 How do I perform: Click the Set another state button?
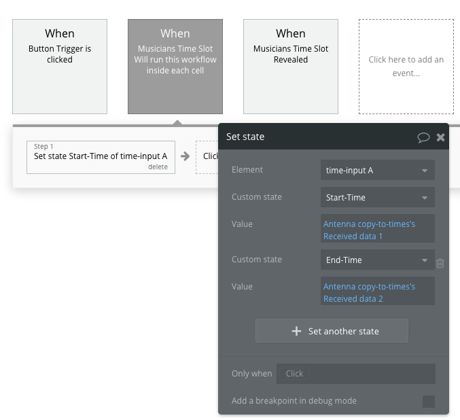(x=332, y=331)
